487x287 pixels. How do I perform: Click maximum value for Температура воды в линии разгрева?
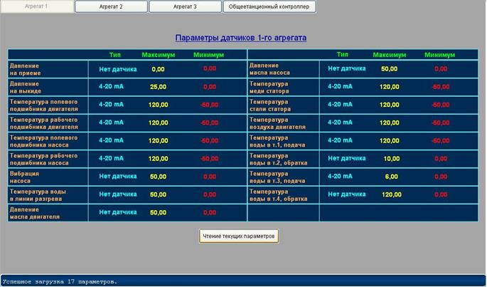158,194
